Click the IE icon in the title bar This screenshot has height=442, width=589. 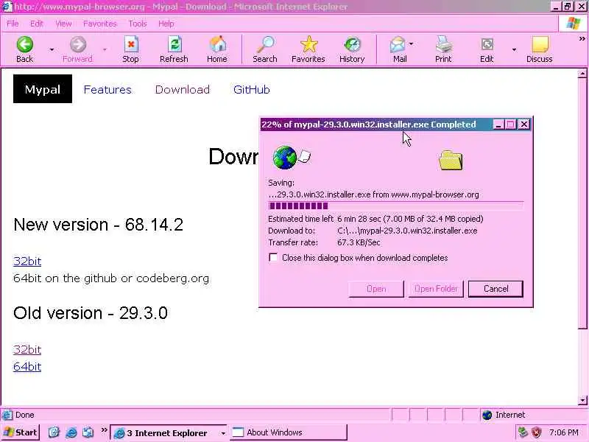click(7, 7)
